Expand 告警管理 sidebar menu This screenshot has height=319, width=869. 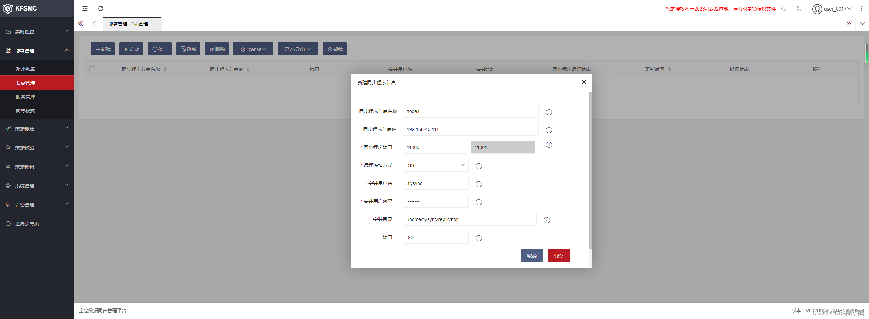[x=67, y=204]
